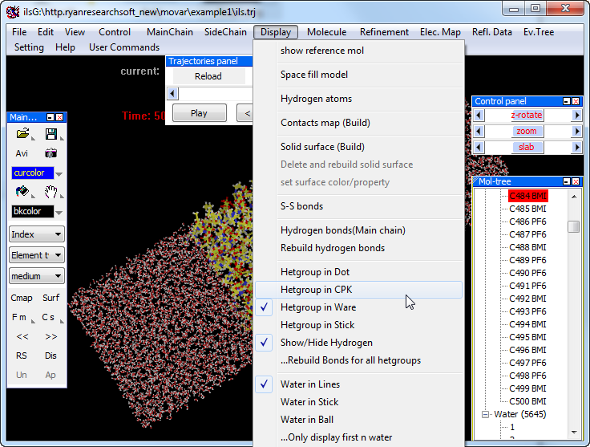
Task: Enable Hetgroup in Stick display
Action: [x=358, y=325]
